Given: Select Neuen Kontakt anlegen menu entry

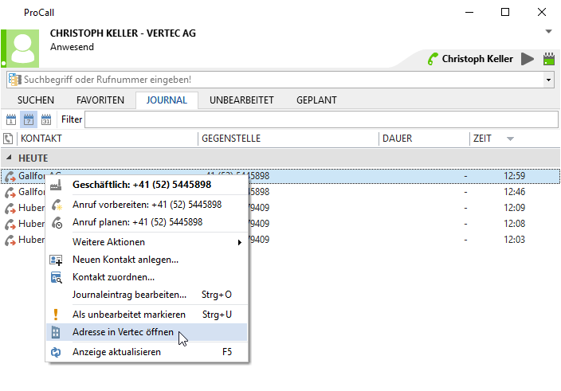Looking at the screenshot, I should (x=125, y=260).
